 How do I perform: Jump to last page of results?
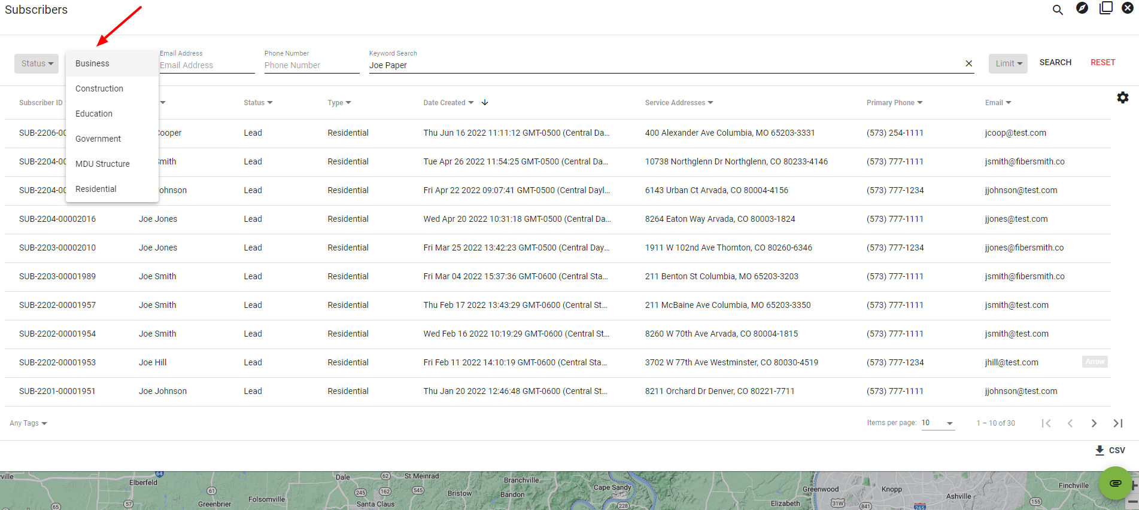pos(1118,423)
